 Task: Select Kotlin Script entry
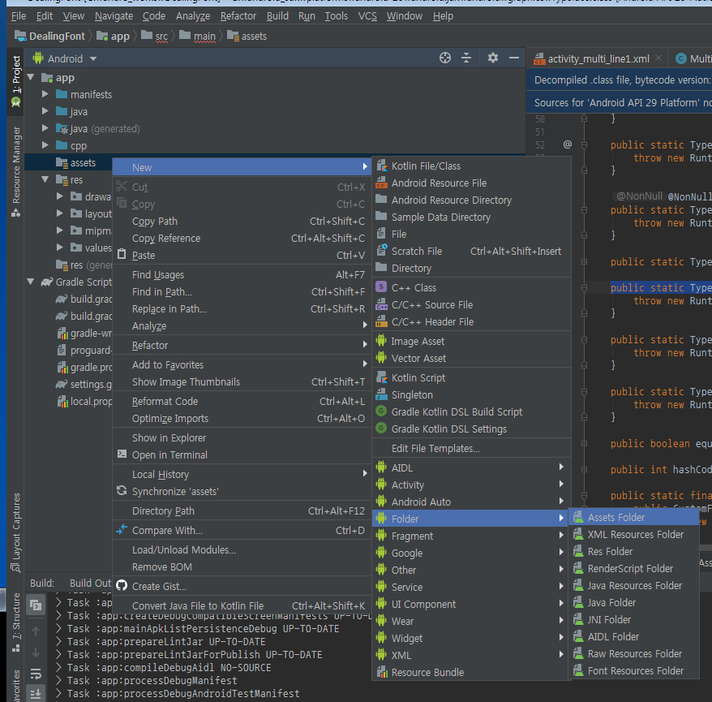pos(471,377)
